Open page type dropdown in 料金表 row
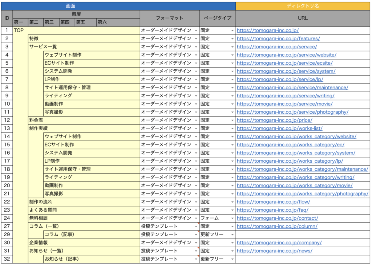 click(x=232, y=121)
